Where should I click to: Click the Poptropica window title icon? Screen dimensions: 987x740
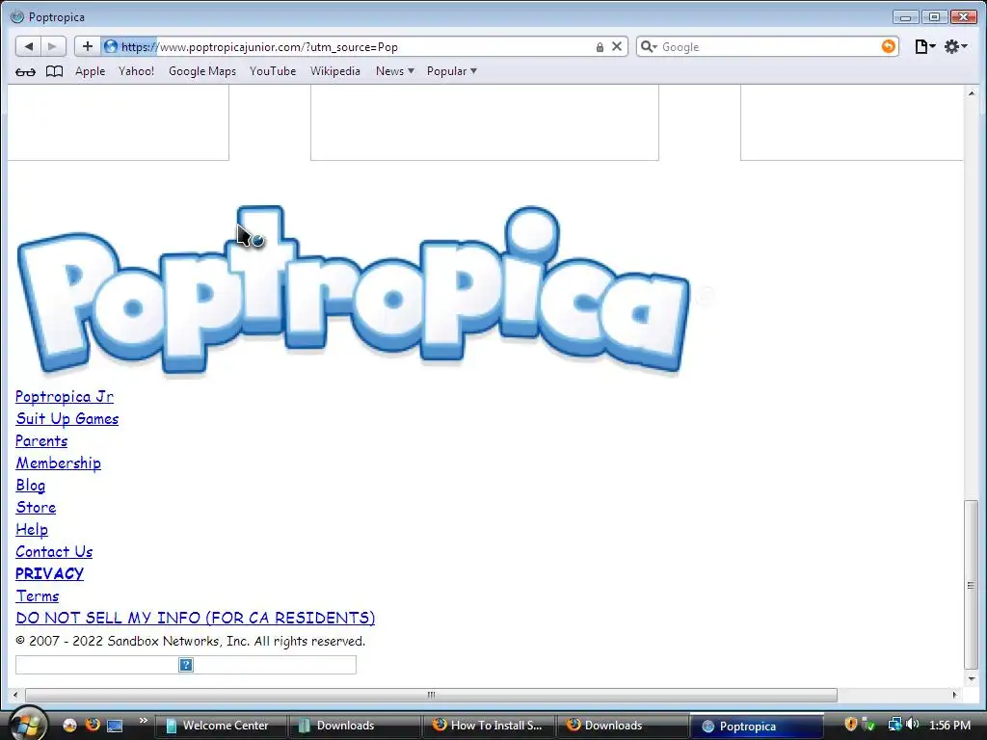pos(17,16)
